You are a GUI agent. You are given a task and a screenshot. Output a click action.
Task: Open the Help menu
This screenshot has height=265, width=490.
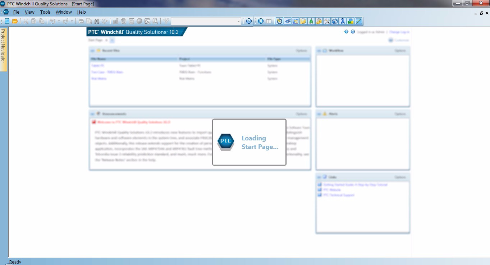click(82, 12)
